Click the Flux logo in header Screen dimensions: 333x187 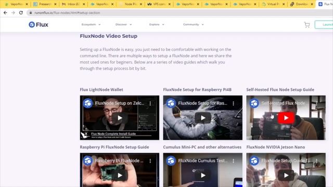click(x=39, y=24)
